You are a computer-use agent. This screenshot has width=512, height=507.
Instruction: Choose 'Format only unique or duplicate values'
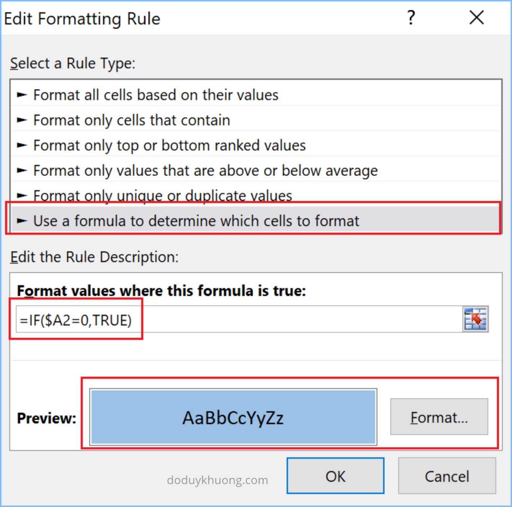[x=162, y=195]
